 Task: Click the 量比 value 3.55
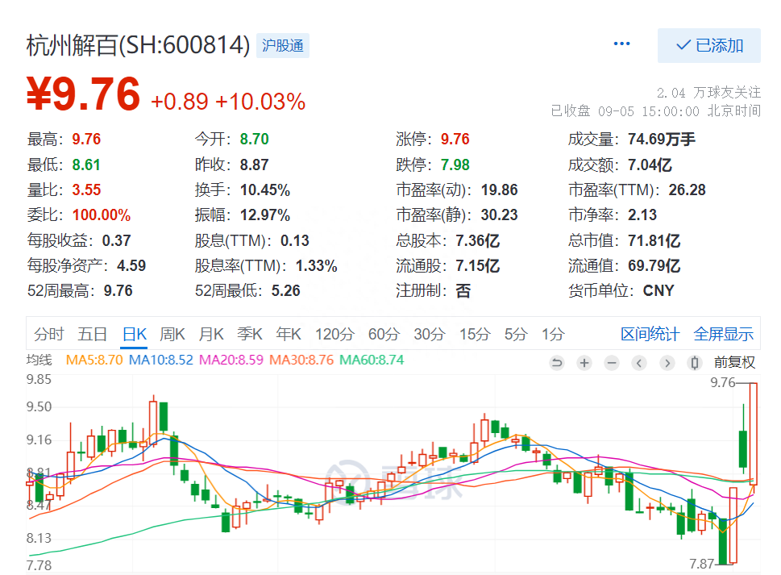click(87, 190)
